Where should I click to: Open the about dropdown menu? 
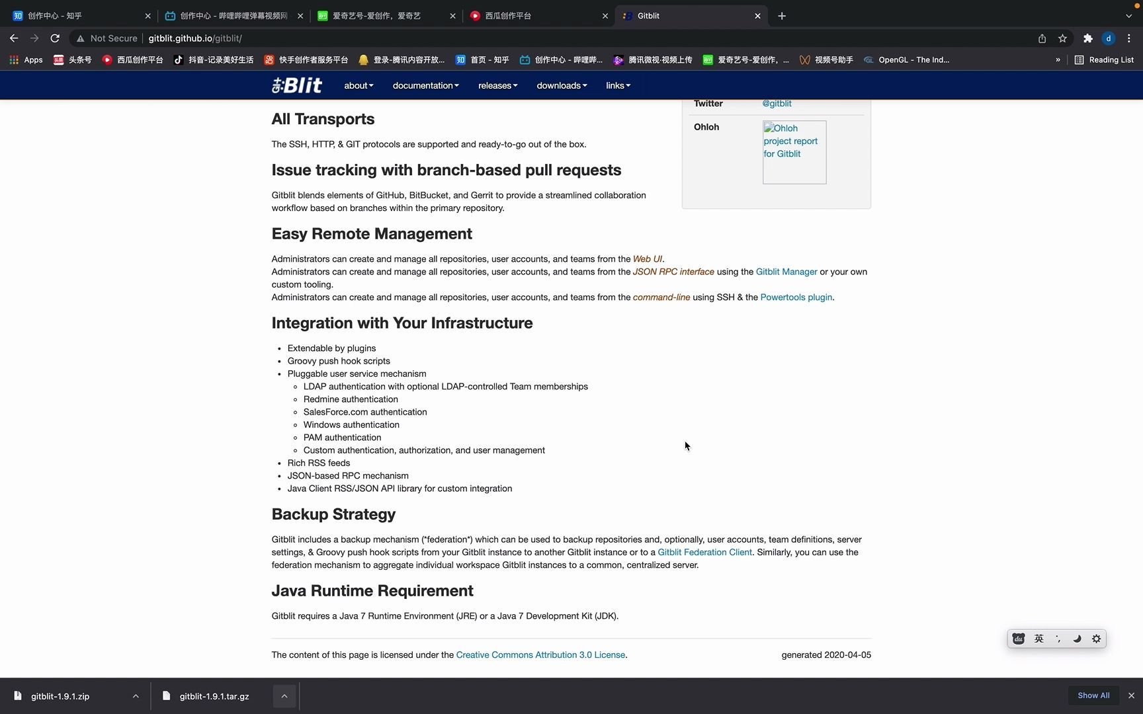[359, 85]
